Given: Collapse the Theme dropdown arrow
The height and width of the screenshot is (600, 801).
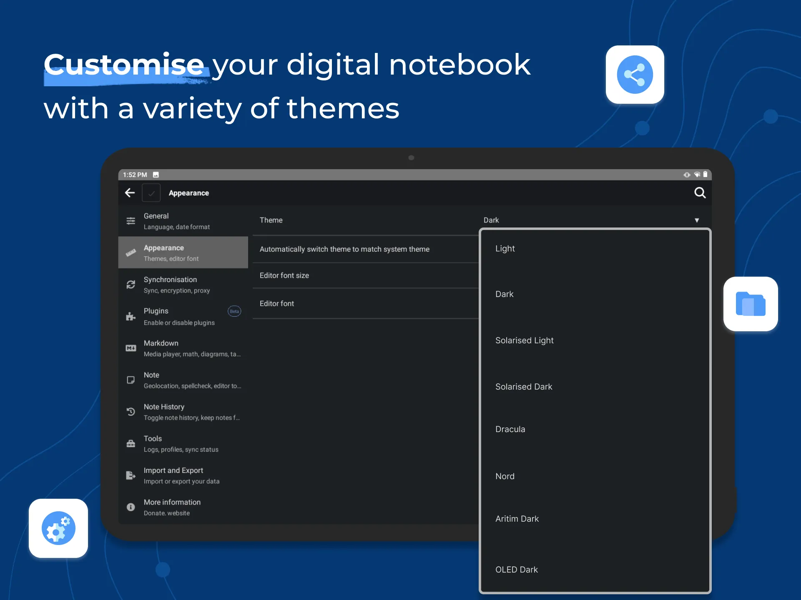Looking at the screenshot, I should click(x=697, y=220).
